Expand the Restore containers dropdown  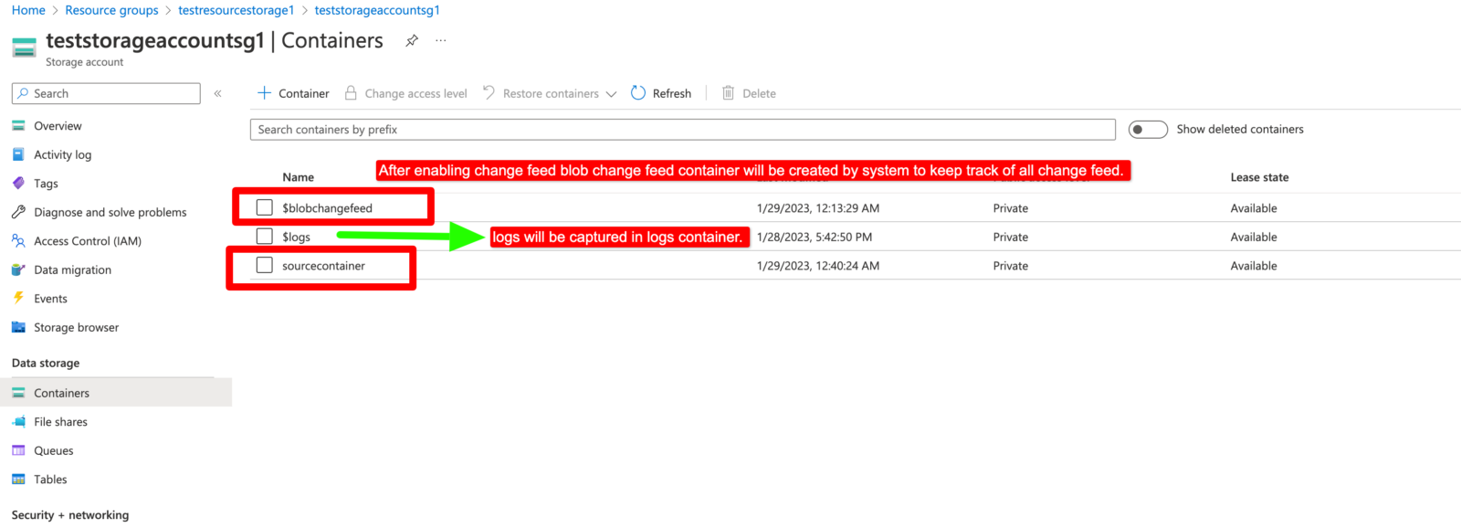pos(611,94)
